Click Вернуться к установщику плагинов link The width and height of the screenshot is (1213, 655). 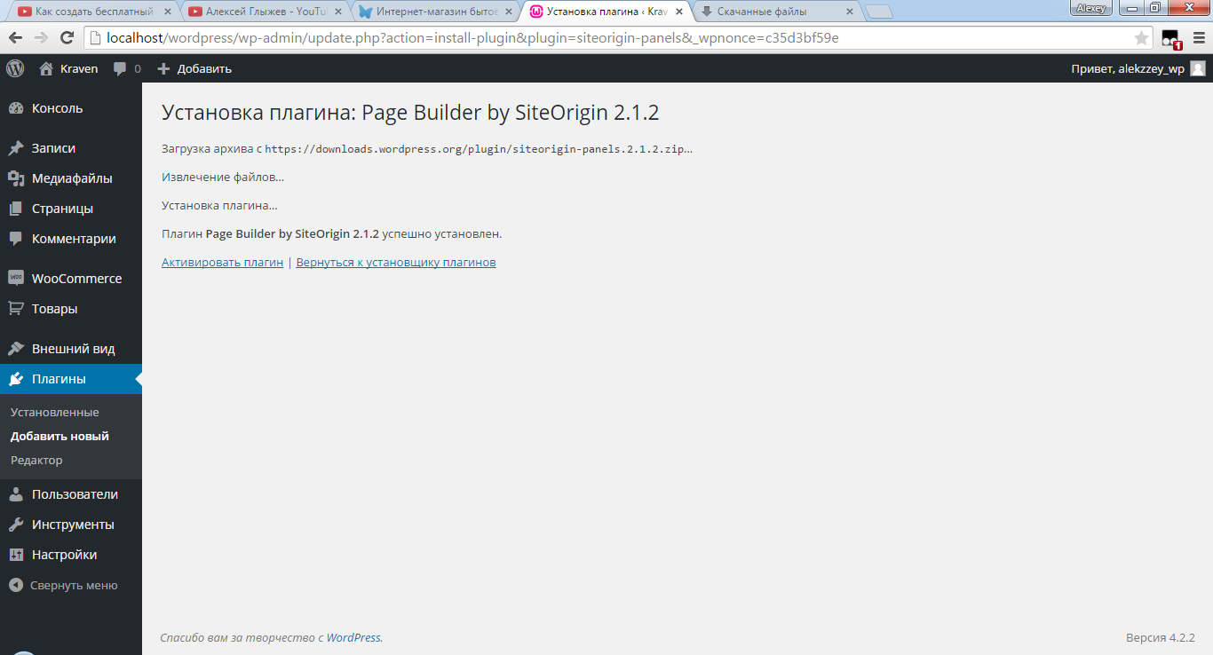tap(396, 263)
